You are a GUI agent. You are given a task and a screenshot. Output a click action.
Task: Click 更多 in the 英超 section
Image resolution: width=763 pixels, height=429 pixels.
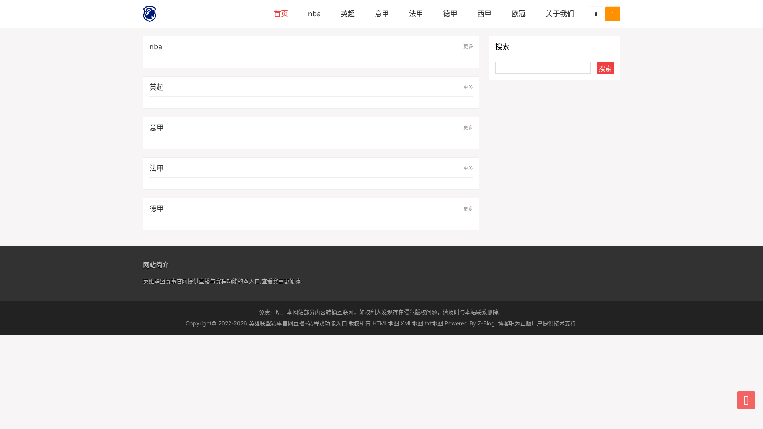(468, 87)
